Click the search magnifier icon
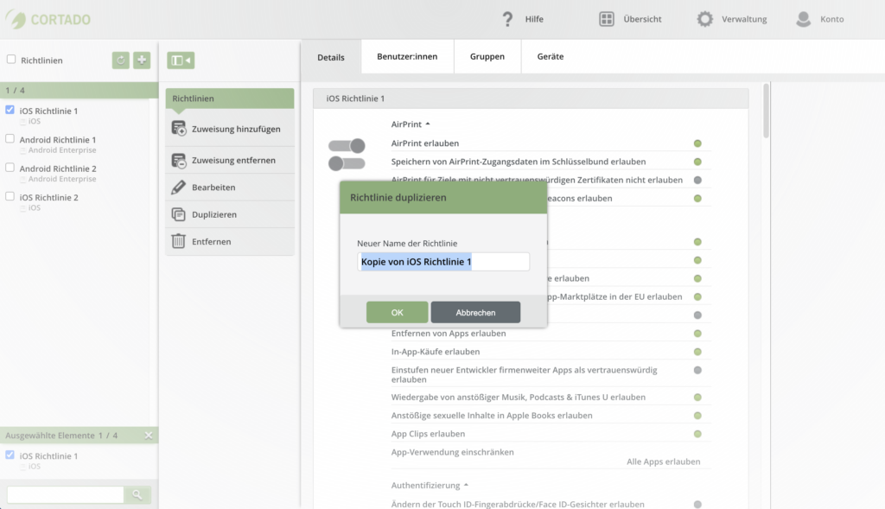 click(137, 495)
